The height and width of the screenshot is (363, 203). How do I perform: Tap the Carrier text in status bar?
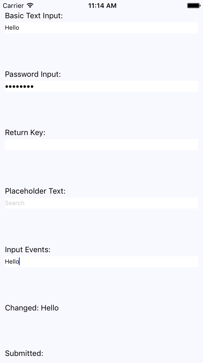click(x=13, y=5)
